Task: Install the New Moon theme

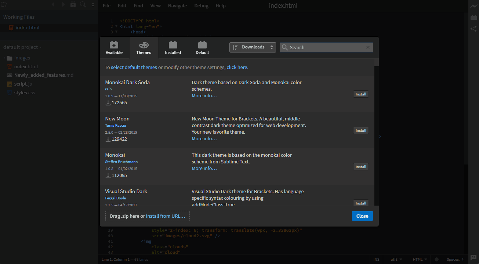Action: 361,130
